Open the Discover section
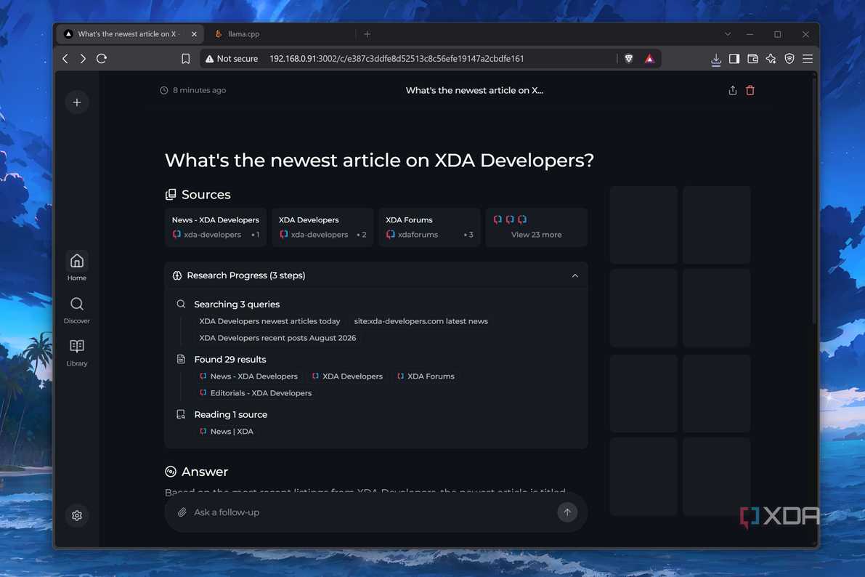The height and width of the screenshot is (577, 865). click(x=77, y=310)
